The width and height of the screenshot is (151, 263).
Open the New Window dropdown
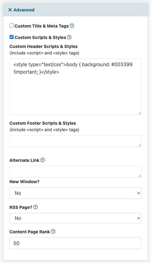coord(75,193)
